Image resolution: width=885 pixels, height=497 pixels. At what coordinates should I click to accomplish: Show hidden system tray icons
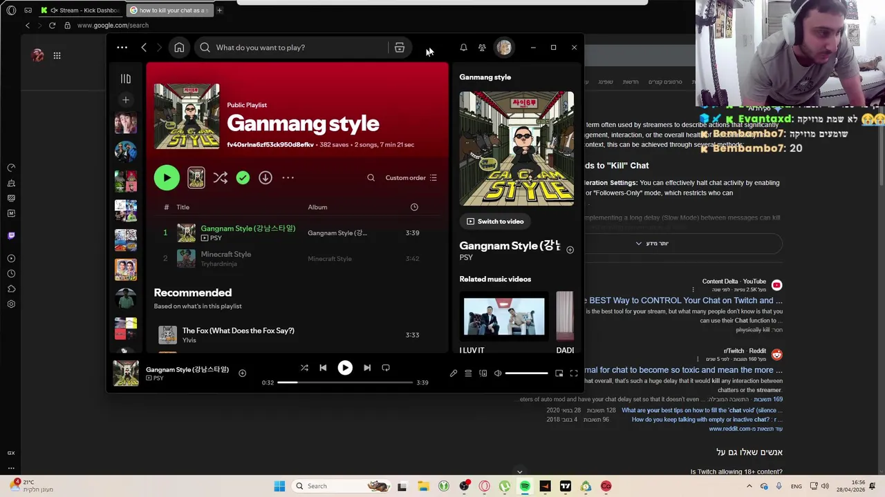[749, 486]
